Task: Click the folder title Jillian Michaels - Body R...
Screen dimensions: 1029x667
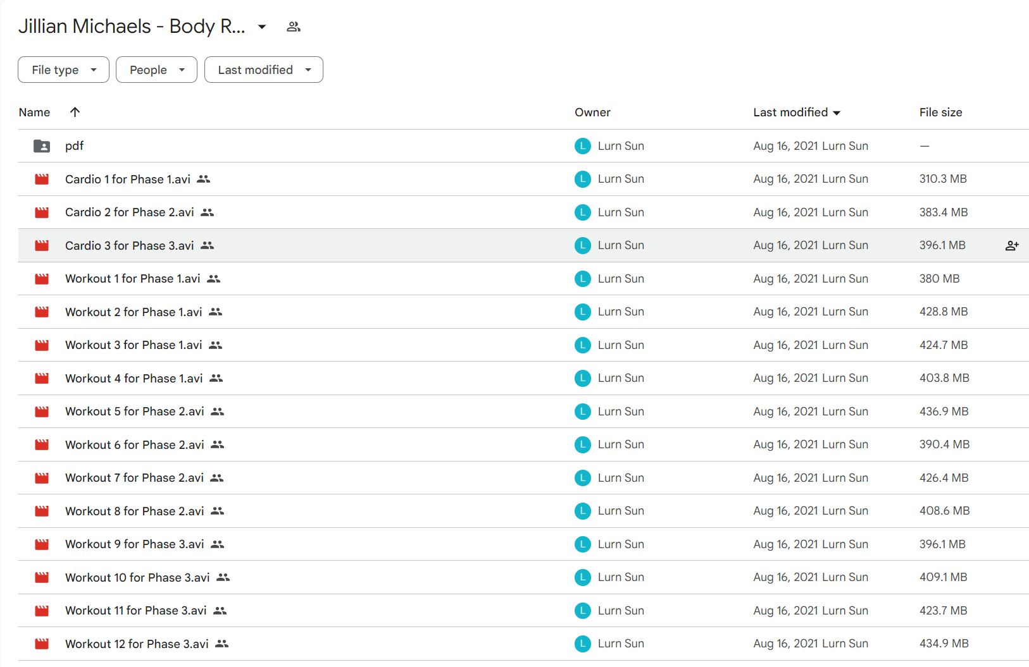Action: tap(132, 27)
